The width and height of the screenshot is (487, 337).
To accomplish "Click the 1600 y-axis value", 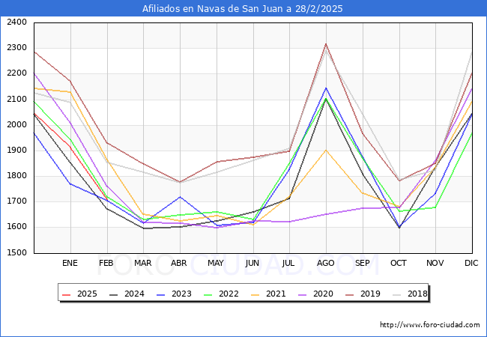I will (x=16, y=227).
